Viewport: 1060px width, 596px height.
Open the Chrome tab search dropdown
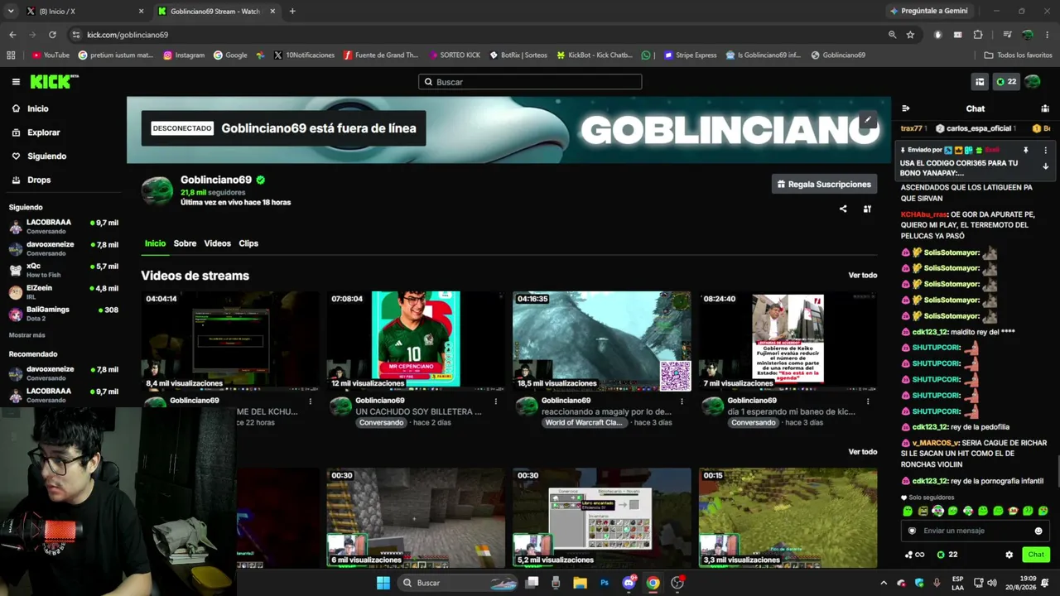coord(11,12)
